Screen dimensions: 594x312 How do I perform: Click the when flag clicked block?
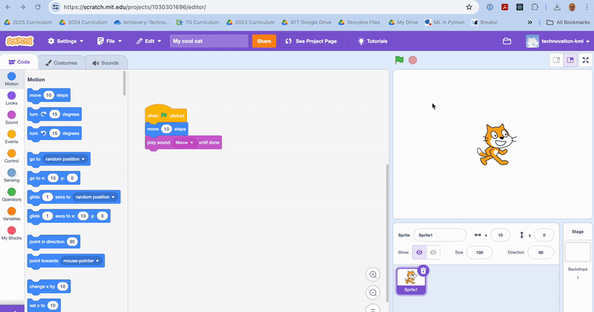tap(166, 114)
